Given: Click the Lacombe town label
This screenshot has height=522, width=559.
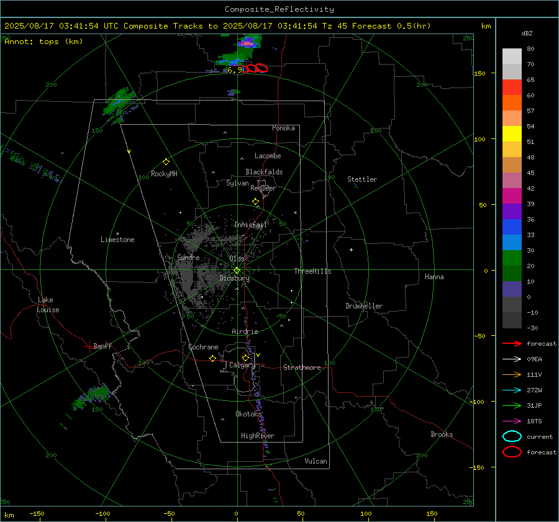Looking at the screenshot, I should pyautogui.click(x=268, y=156).
